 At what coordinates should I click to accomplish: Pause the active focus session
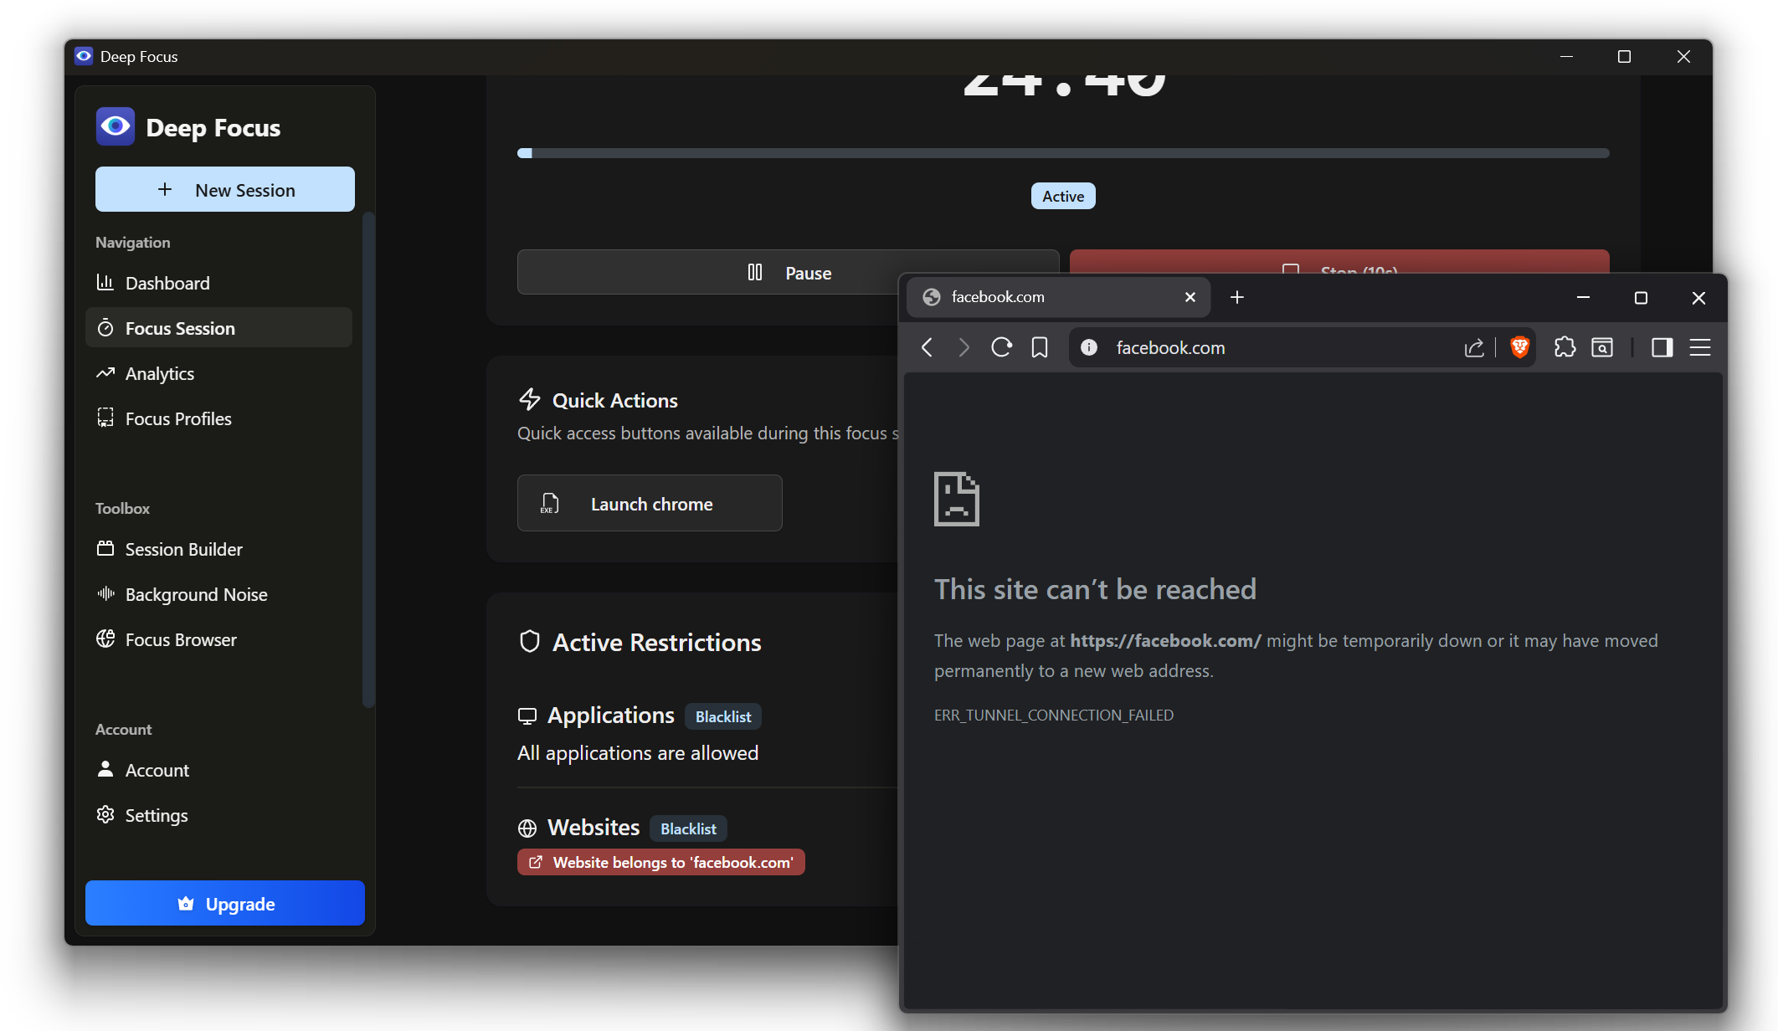pyautogui.click(x=707, y=272)
